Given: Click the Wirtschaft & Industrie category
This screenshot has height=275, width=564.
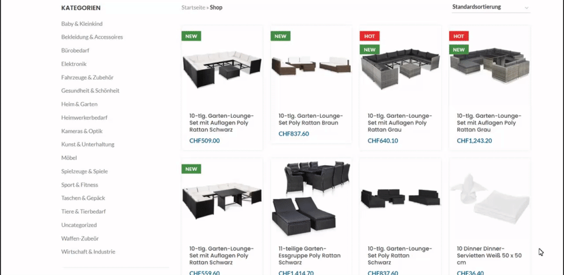Looking at the screenshot, I should (88, 252).
